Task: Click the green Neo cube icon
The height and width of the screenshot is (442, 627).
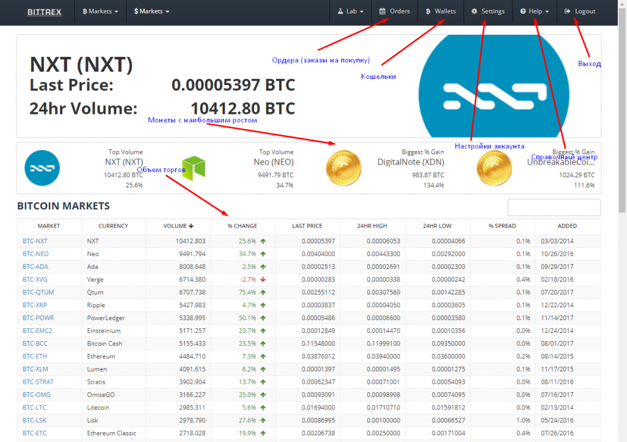Action: [193, 168]
